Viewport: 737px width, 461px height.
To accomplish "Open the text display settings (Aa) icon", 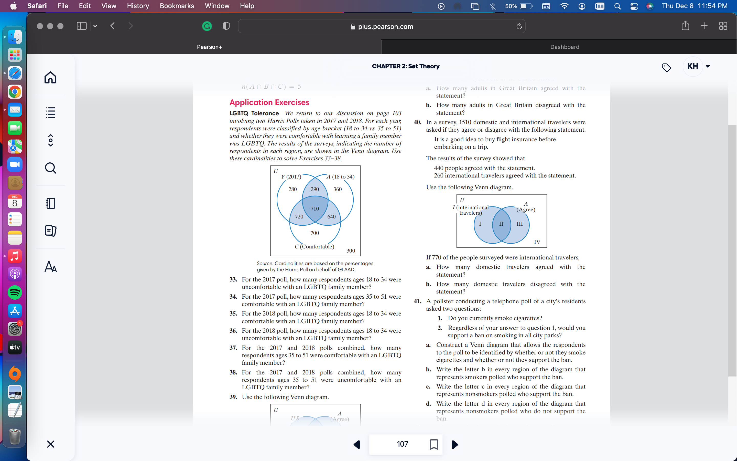I will coord(51,267).
